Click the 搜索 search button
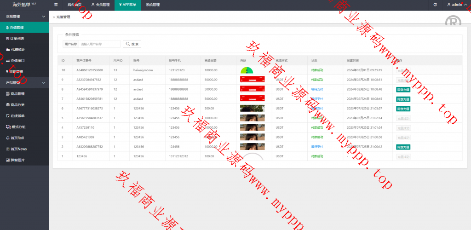The width and height of the screenshot is (471, 230). [132, 44]
